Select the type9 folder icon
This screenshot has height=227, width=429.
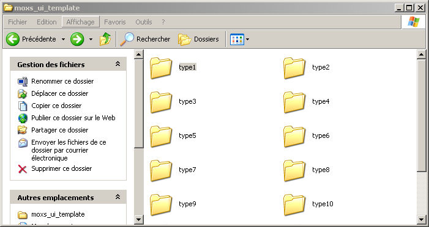pyautogui.click(x=161, y=204)
